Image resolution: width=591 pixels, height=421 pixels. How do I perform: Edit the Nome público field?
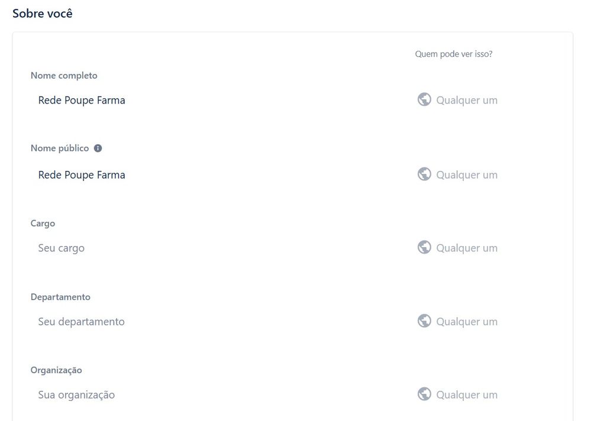[x=219, y=174]
